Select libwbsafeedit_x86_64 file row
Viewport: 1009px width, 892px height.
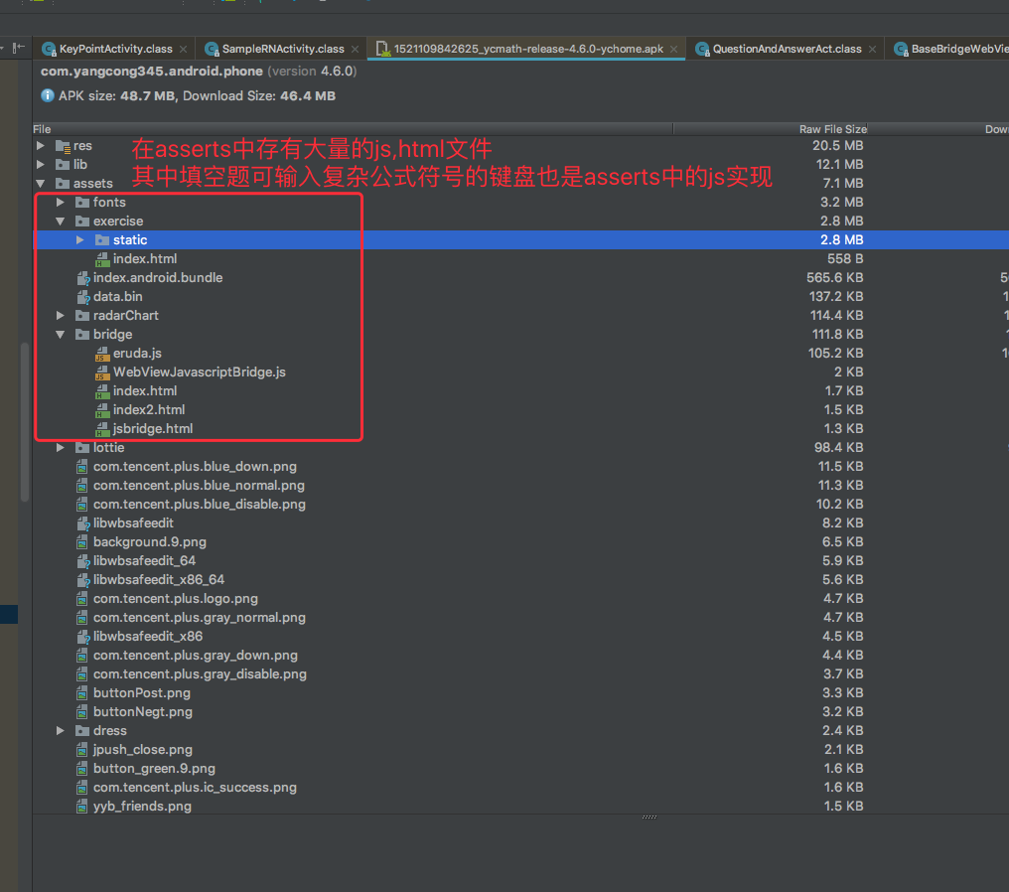coord(520,580)
